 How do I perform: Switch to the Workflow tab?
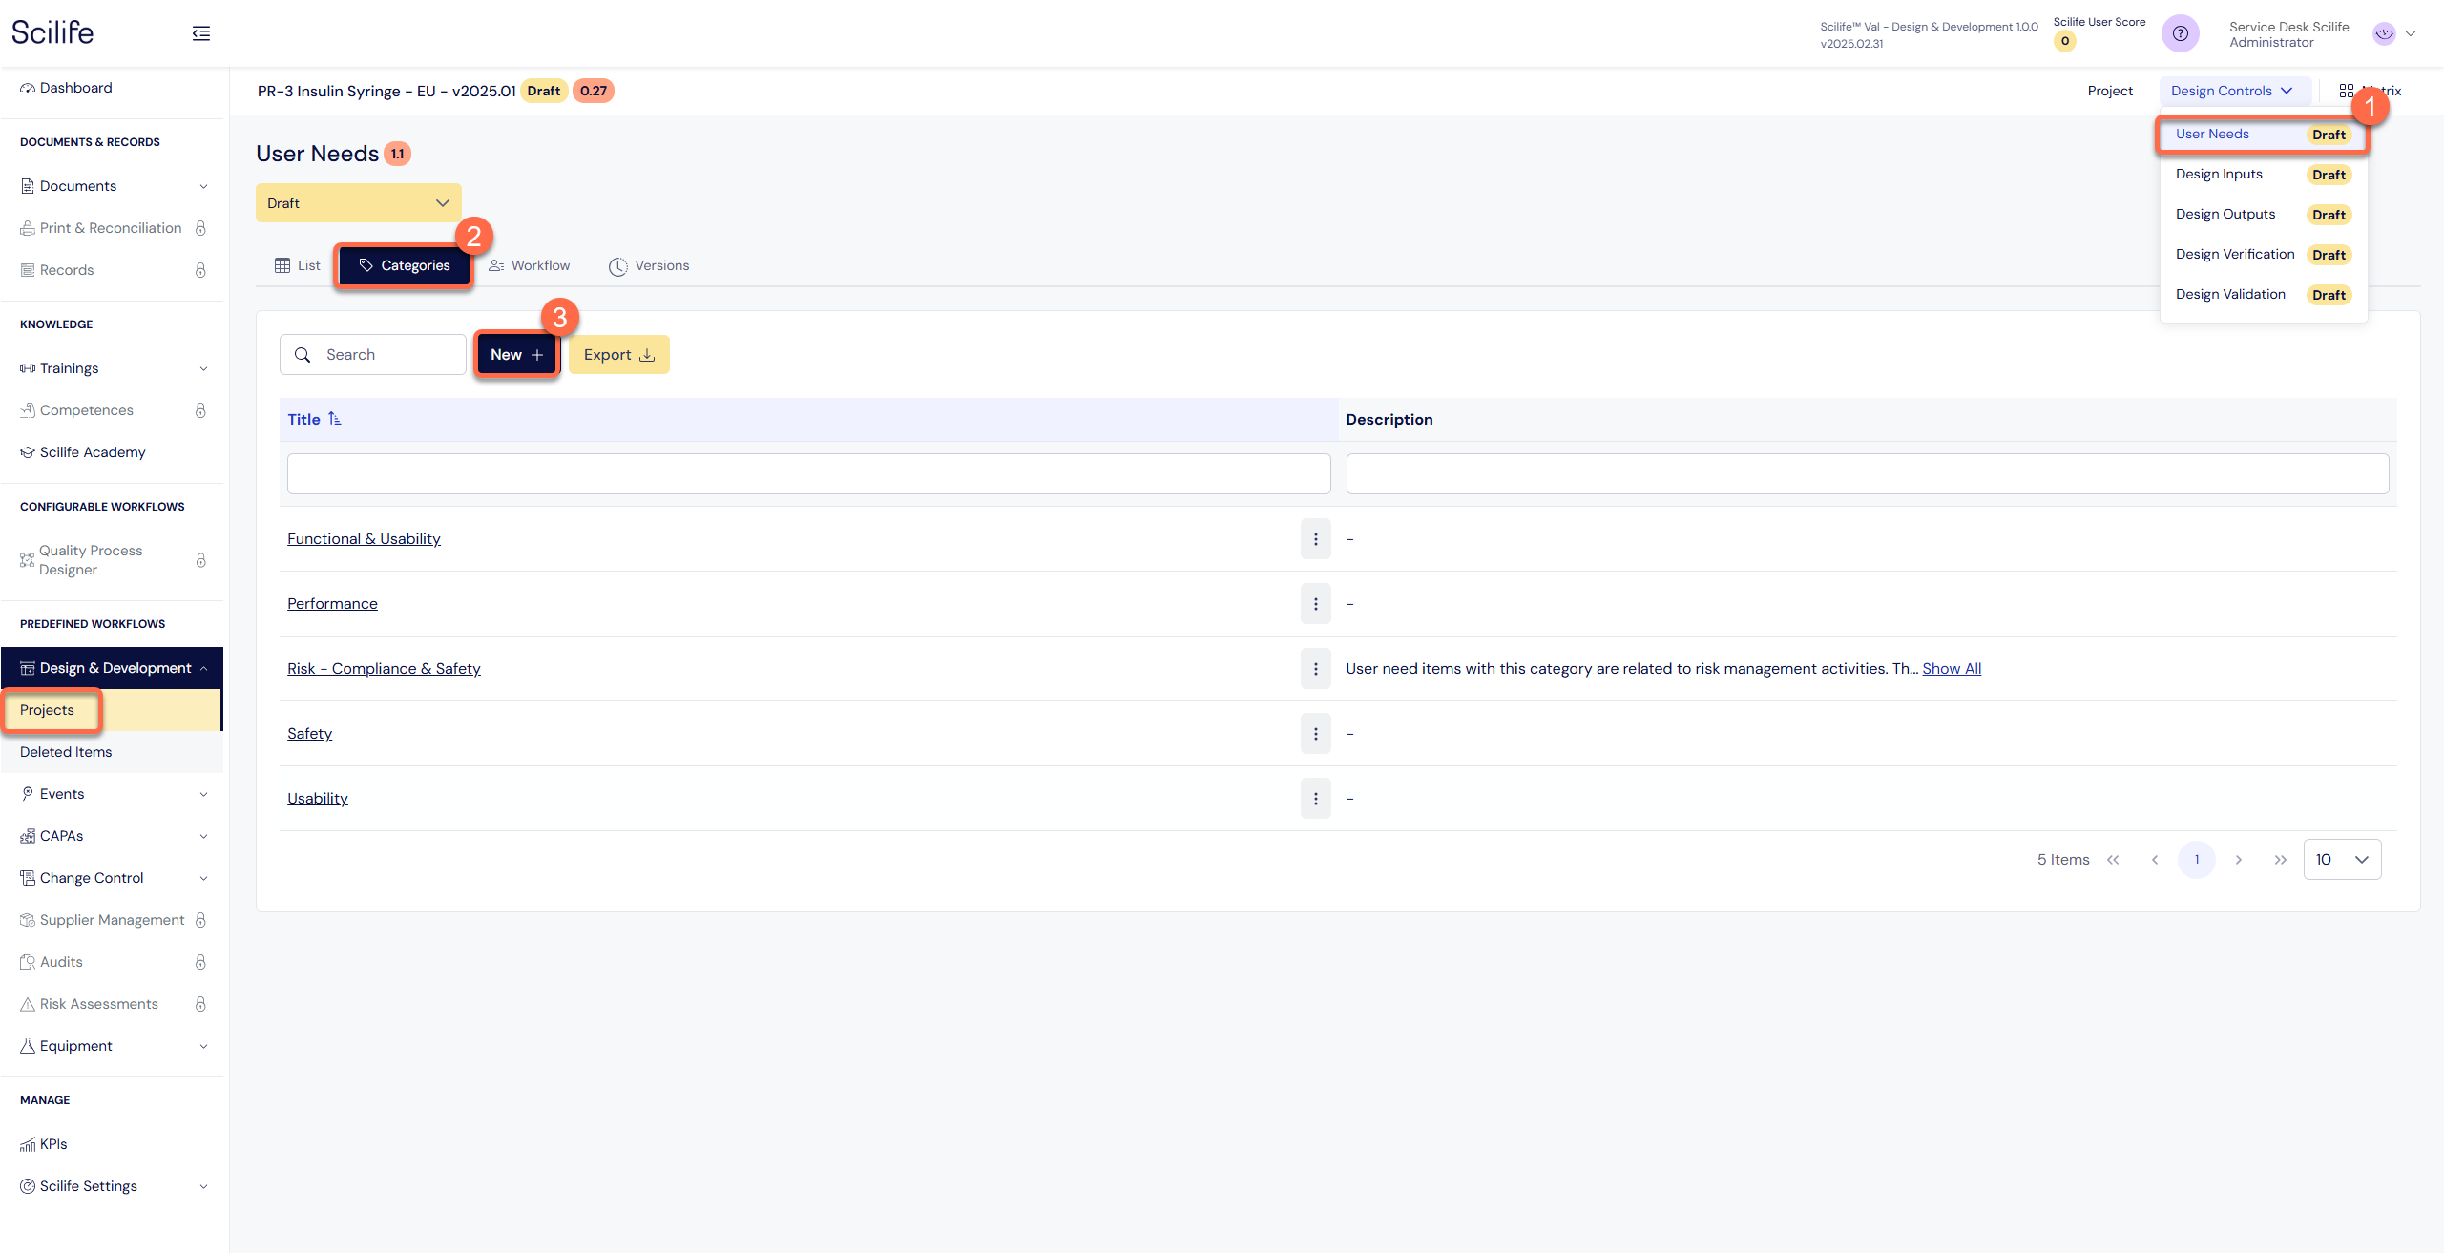(530, 265)
